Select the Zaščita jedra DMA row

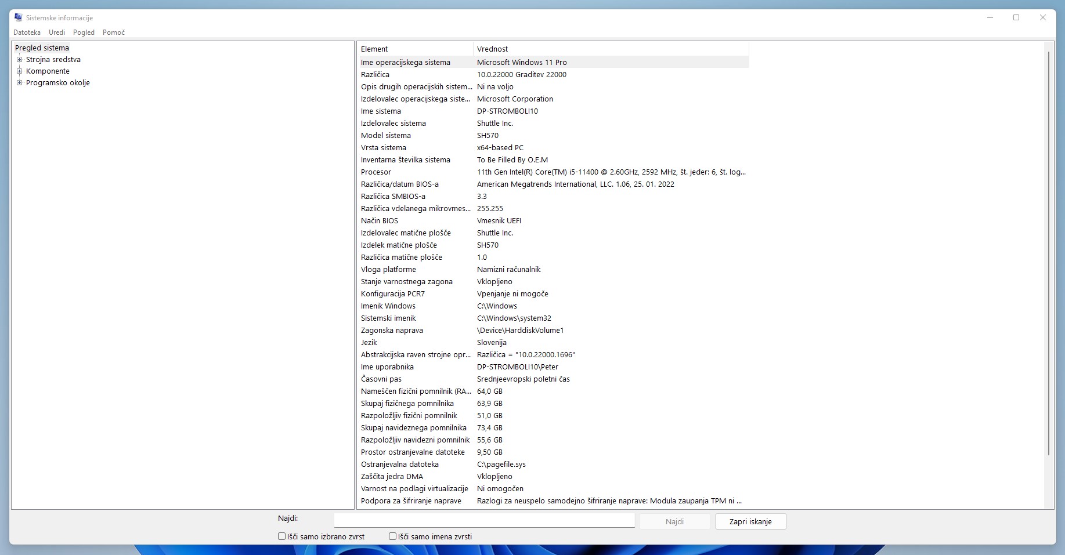553,476
